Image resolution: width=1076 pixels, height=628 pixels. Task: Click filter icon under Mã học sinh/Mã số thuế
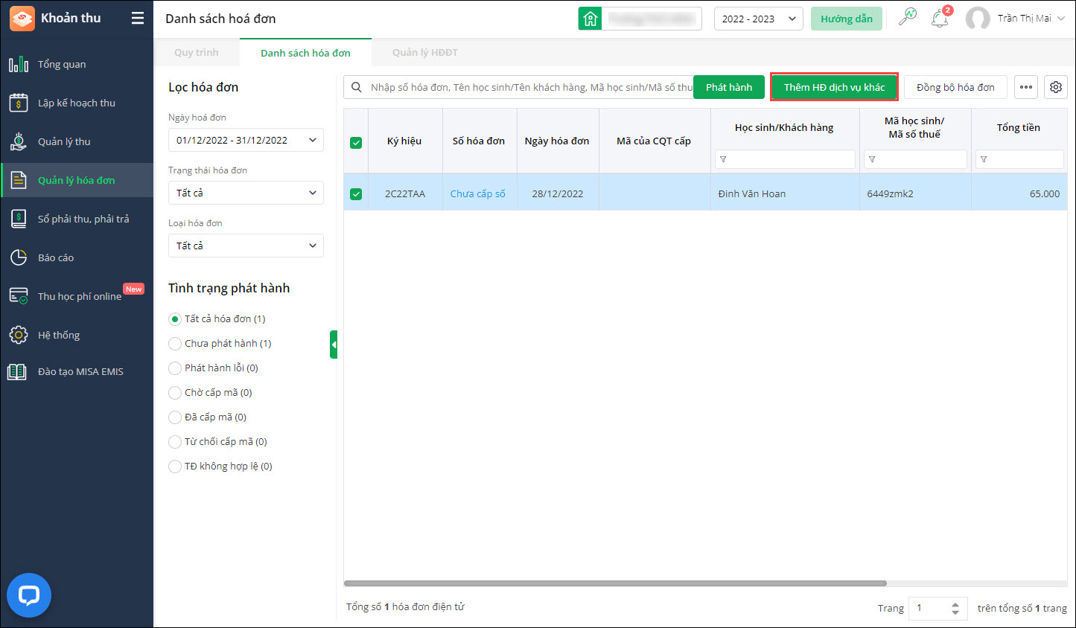tap(872, 159)
